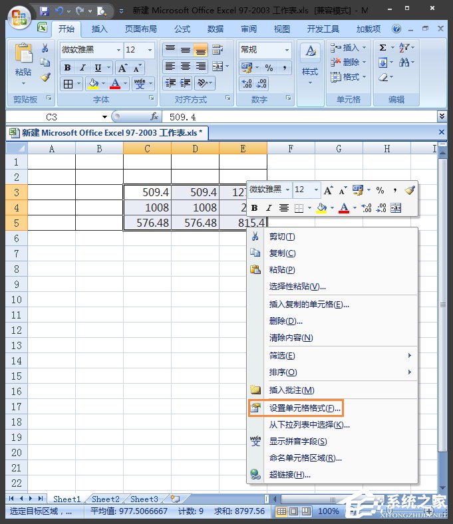453x524 pixels.
Task: Click the Name Box showing C3
Action: point(53,117)
